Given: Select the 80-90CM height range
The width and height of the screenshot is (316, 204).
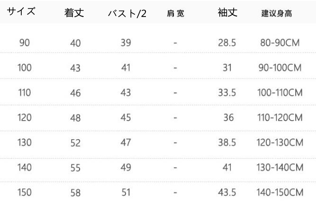Looking at the screenshot, I should click(x=280, y=43).
